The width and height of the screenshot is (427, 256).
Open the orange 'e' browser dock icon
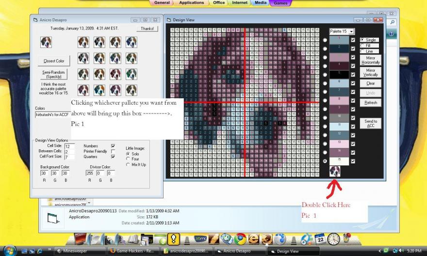253,239
